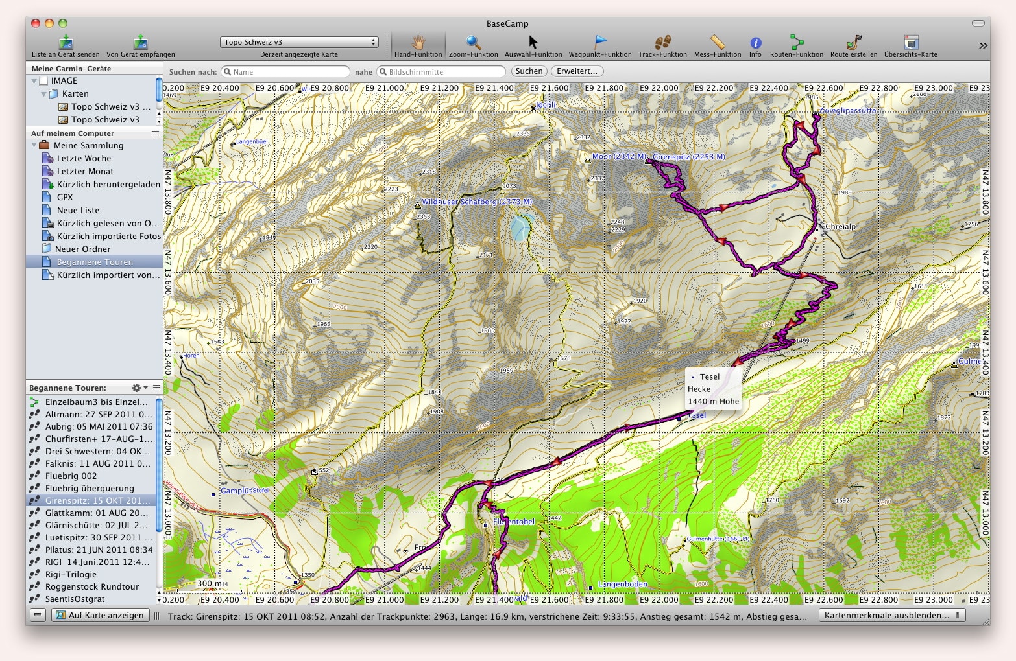This screenshot has height=661, width=1016.
Task: Select RIGI 14.Juni.2011 track
Action: click(x=91, y=562)
